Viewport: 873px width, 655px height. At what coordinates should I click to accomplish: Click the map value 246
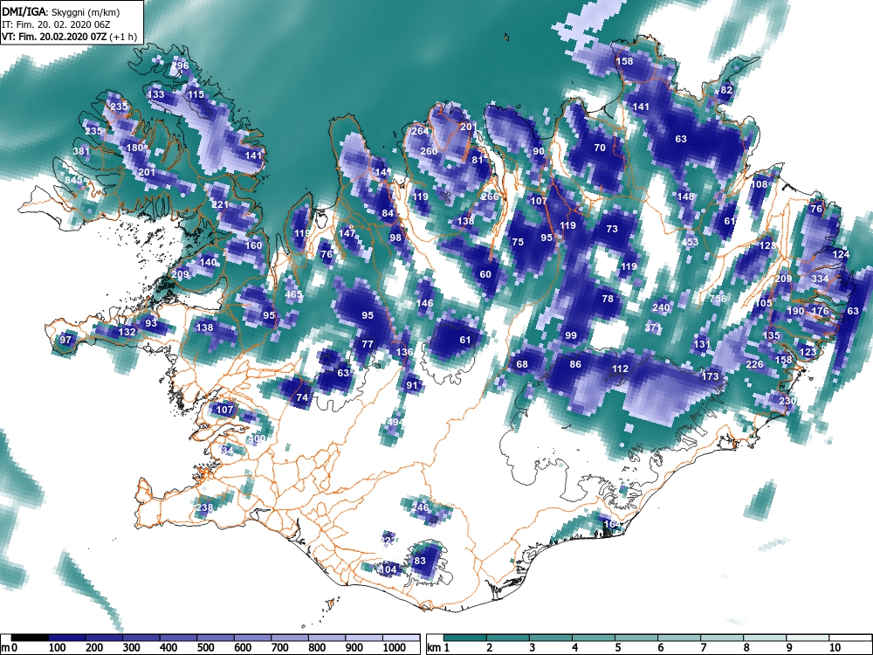[421, 507]
